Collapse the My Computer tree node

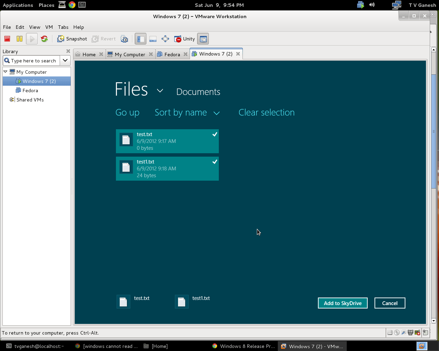point(5,72)
